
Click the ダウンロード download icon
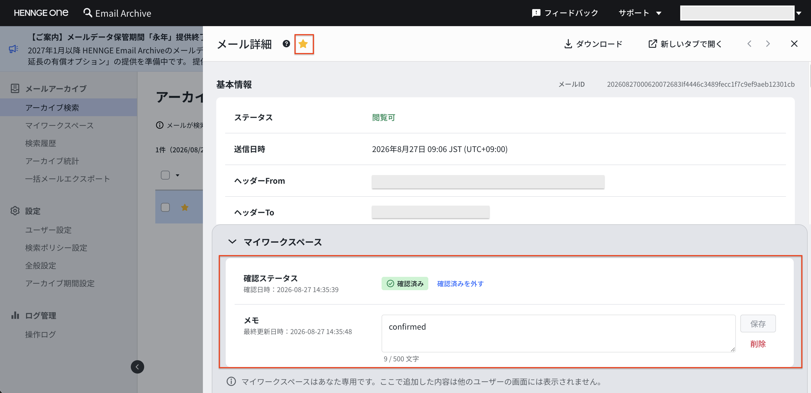tap(568, 44)
